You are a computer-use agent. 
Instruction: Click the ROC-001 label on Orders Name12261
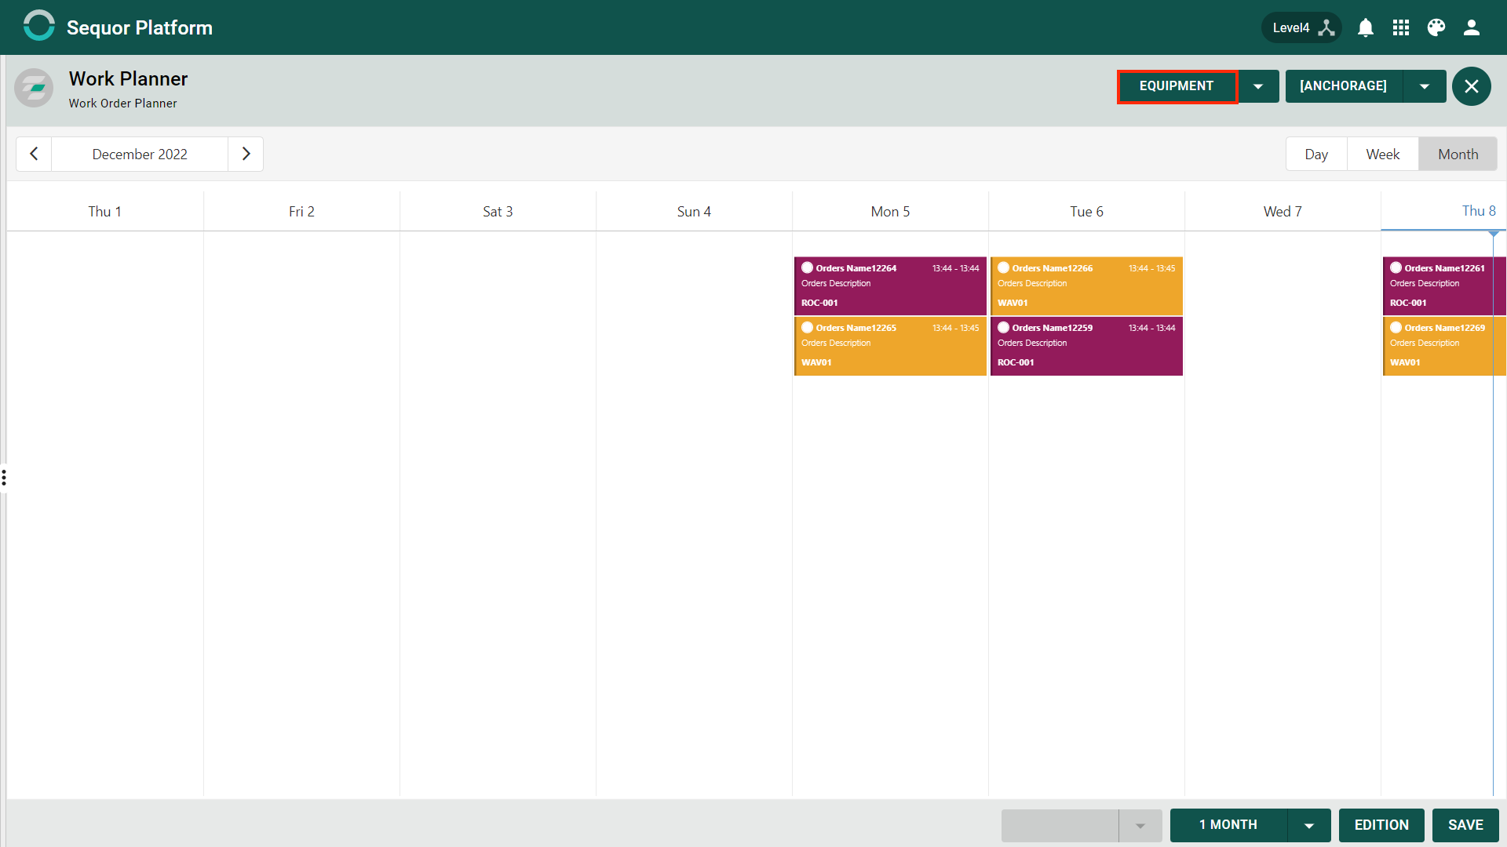pos(1408,303)
